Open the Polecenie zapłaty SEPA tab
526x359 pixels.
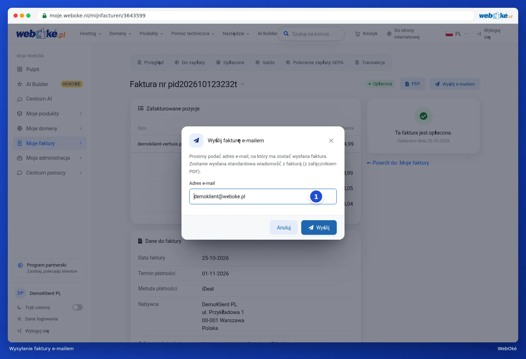tap(314, 63)
